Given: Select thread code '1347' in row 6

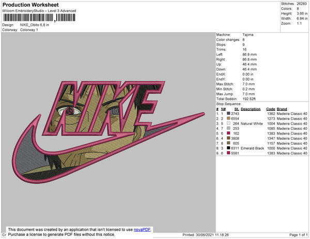Looking at the screenshot, I should click(271, 139).
